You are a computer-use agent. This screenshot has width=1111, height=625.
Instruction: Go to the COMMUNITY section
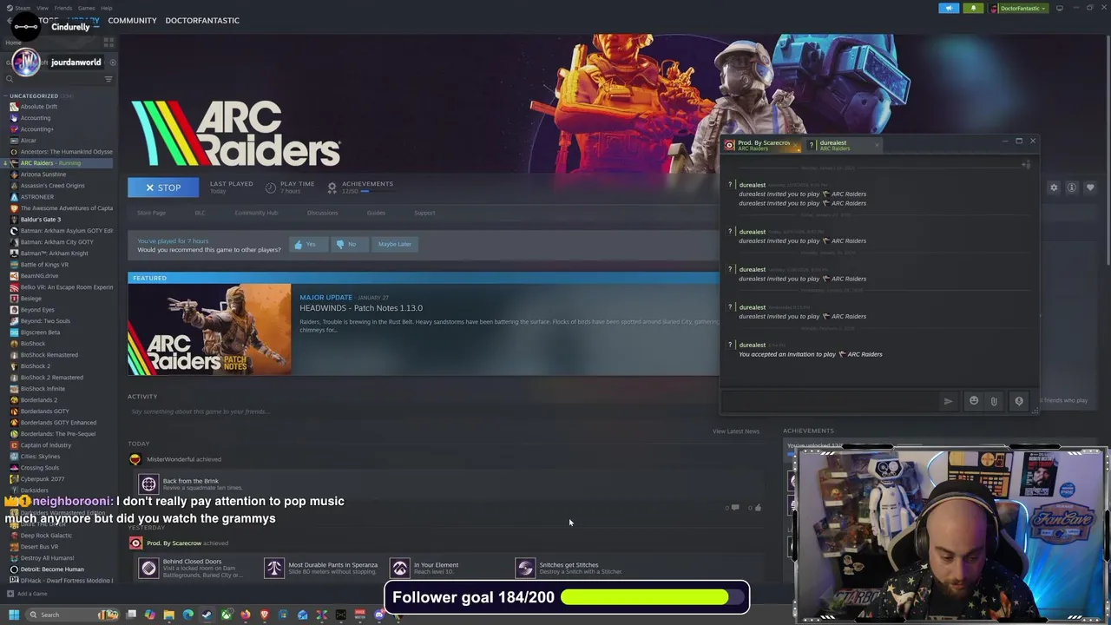pos(132,20)
